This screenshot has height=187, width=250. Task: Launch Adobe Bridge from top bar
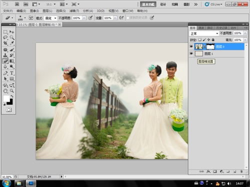[x=17, y=4]
